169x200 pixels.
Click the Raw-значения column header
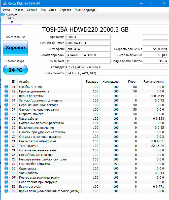point(152,82)
